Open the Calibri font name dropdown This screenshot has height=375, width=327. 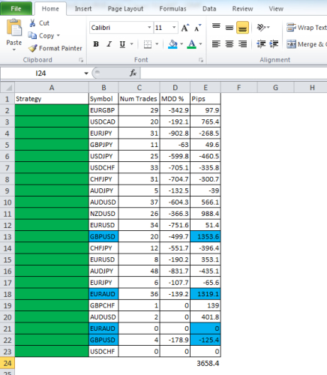pyautogui.click(x=149, y=27)
